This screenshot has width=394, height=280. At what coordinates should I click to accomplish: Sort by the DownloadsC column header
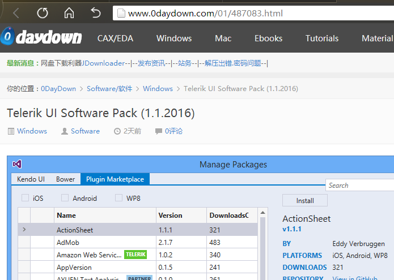point(232,216)
